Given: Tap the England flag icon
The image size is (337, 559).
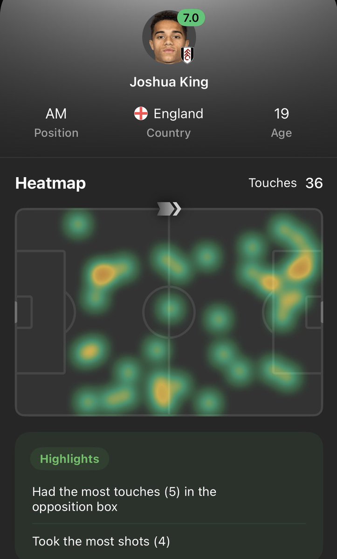Looking at the screenshot, I should click(x=141, y=114).
